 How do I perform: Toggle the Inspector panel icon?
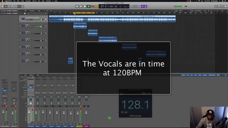6,6
